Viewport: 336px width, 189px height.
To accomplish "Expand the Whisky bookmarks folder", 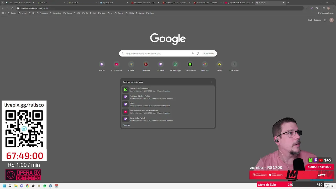I will tap(130, 13).
